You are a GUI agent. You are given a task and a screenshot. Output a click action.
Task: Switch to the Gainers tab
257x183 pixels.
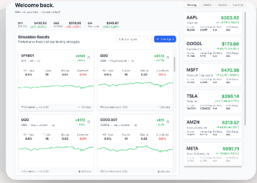click(222, 5)
